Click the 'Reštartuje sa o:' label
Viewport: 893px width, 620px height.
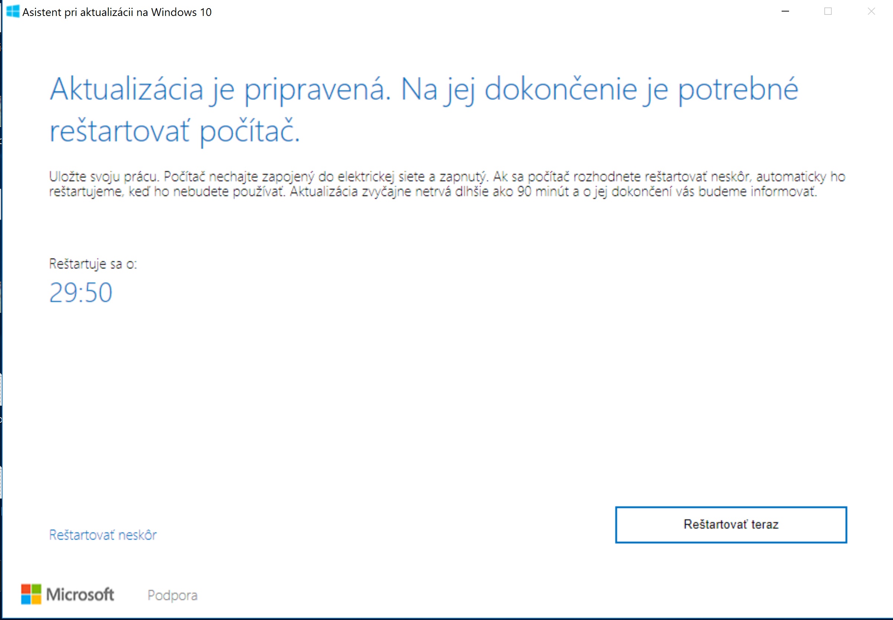click(x=93, y=264)
